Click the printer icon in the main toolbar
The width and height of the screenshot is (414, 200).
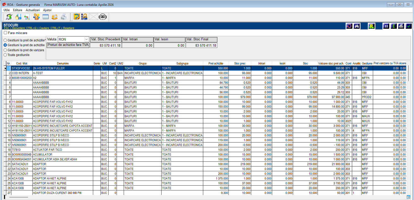(x=64, y=17)
